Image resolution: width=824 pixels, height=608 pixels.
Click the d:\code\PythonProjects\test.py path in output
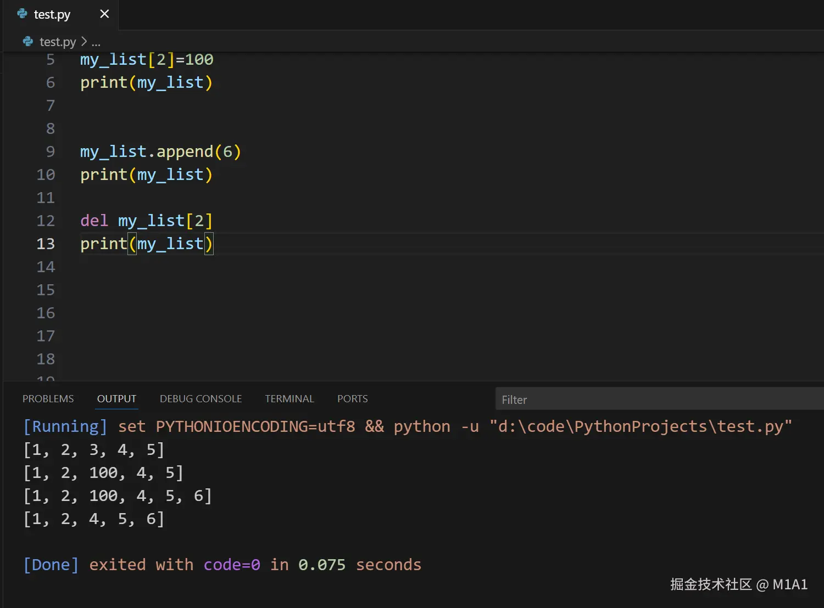click(641, 426)
